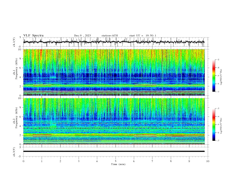
Task: Click the "ch.1(V)" axis label
Action: coord(14,42)
